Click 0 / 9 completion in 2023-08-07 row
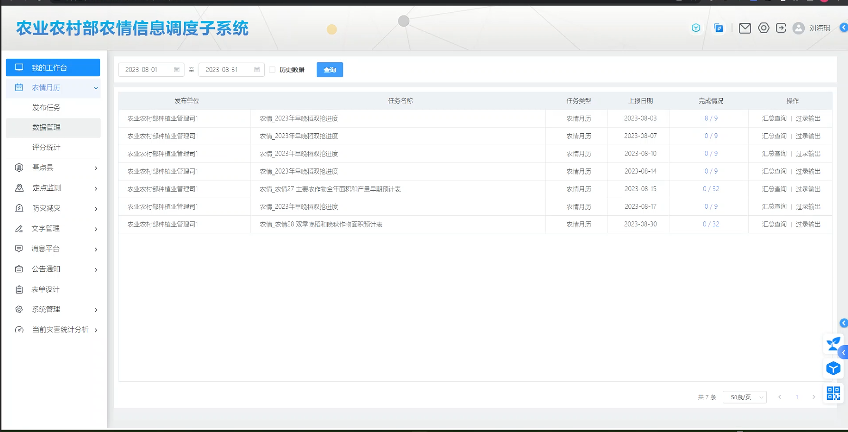Viewport: 848px width, 432px height. point(710,136)
